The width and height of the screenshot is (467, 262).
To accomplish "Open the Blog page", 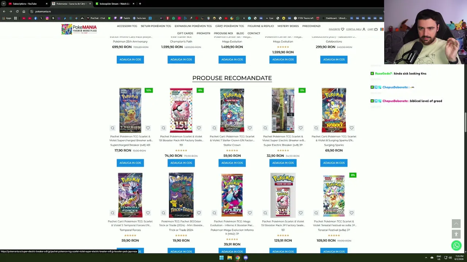I will [x=240, y=33].
